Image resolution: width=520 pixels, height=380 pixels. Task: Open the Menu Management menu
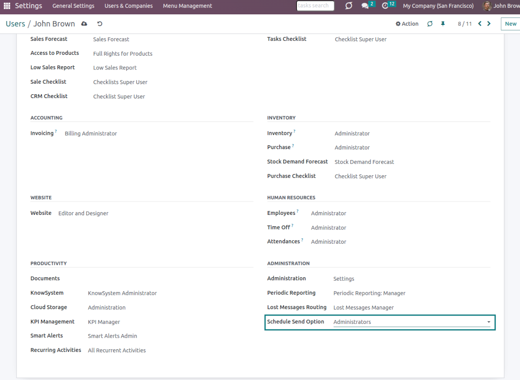(x=187, y=6)
